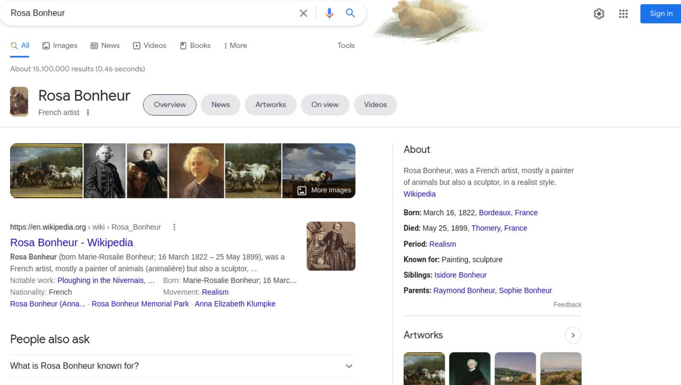
Task: Select the News chip beside Overview
Action: (220, 104)
